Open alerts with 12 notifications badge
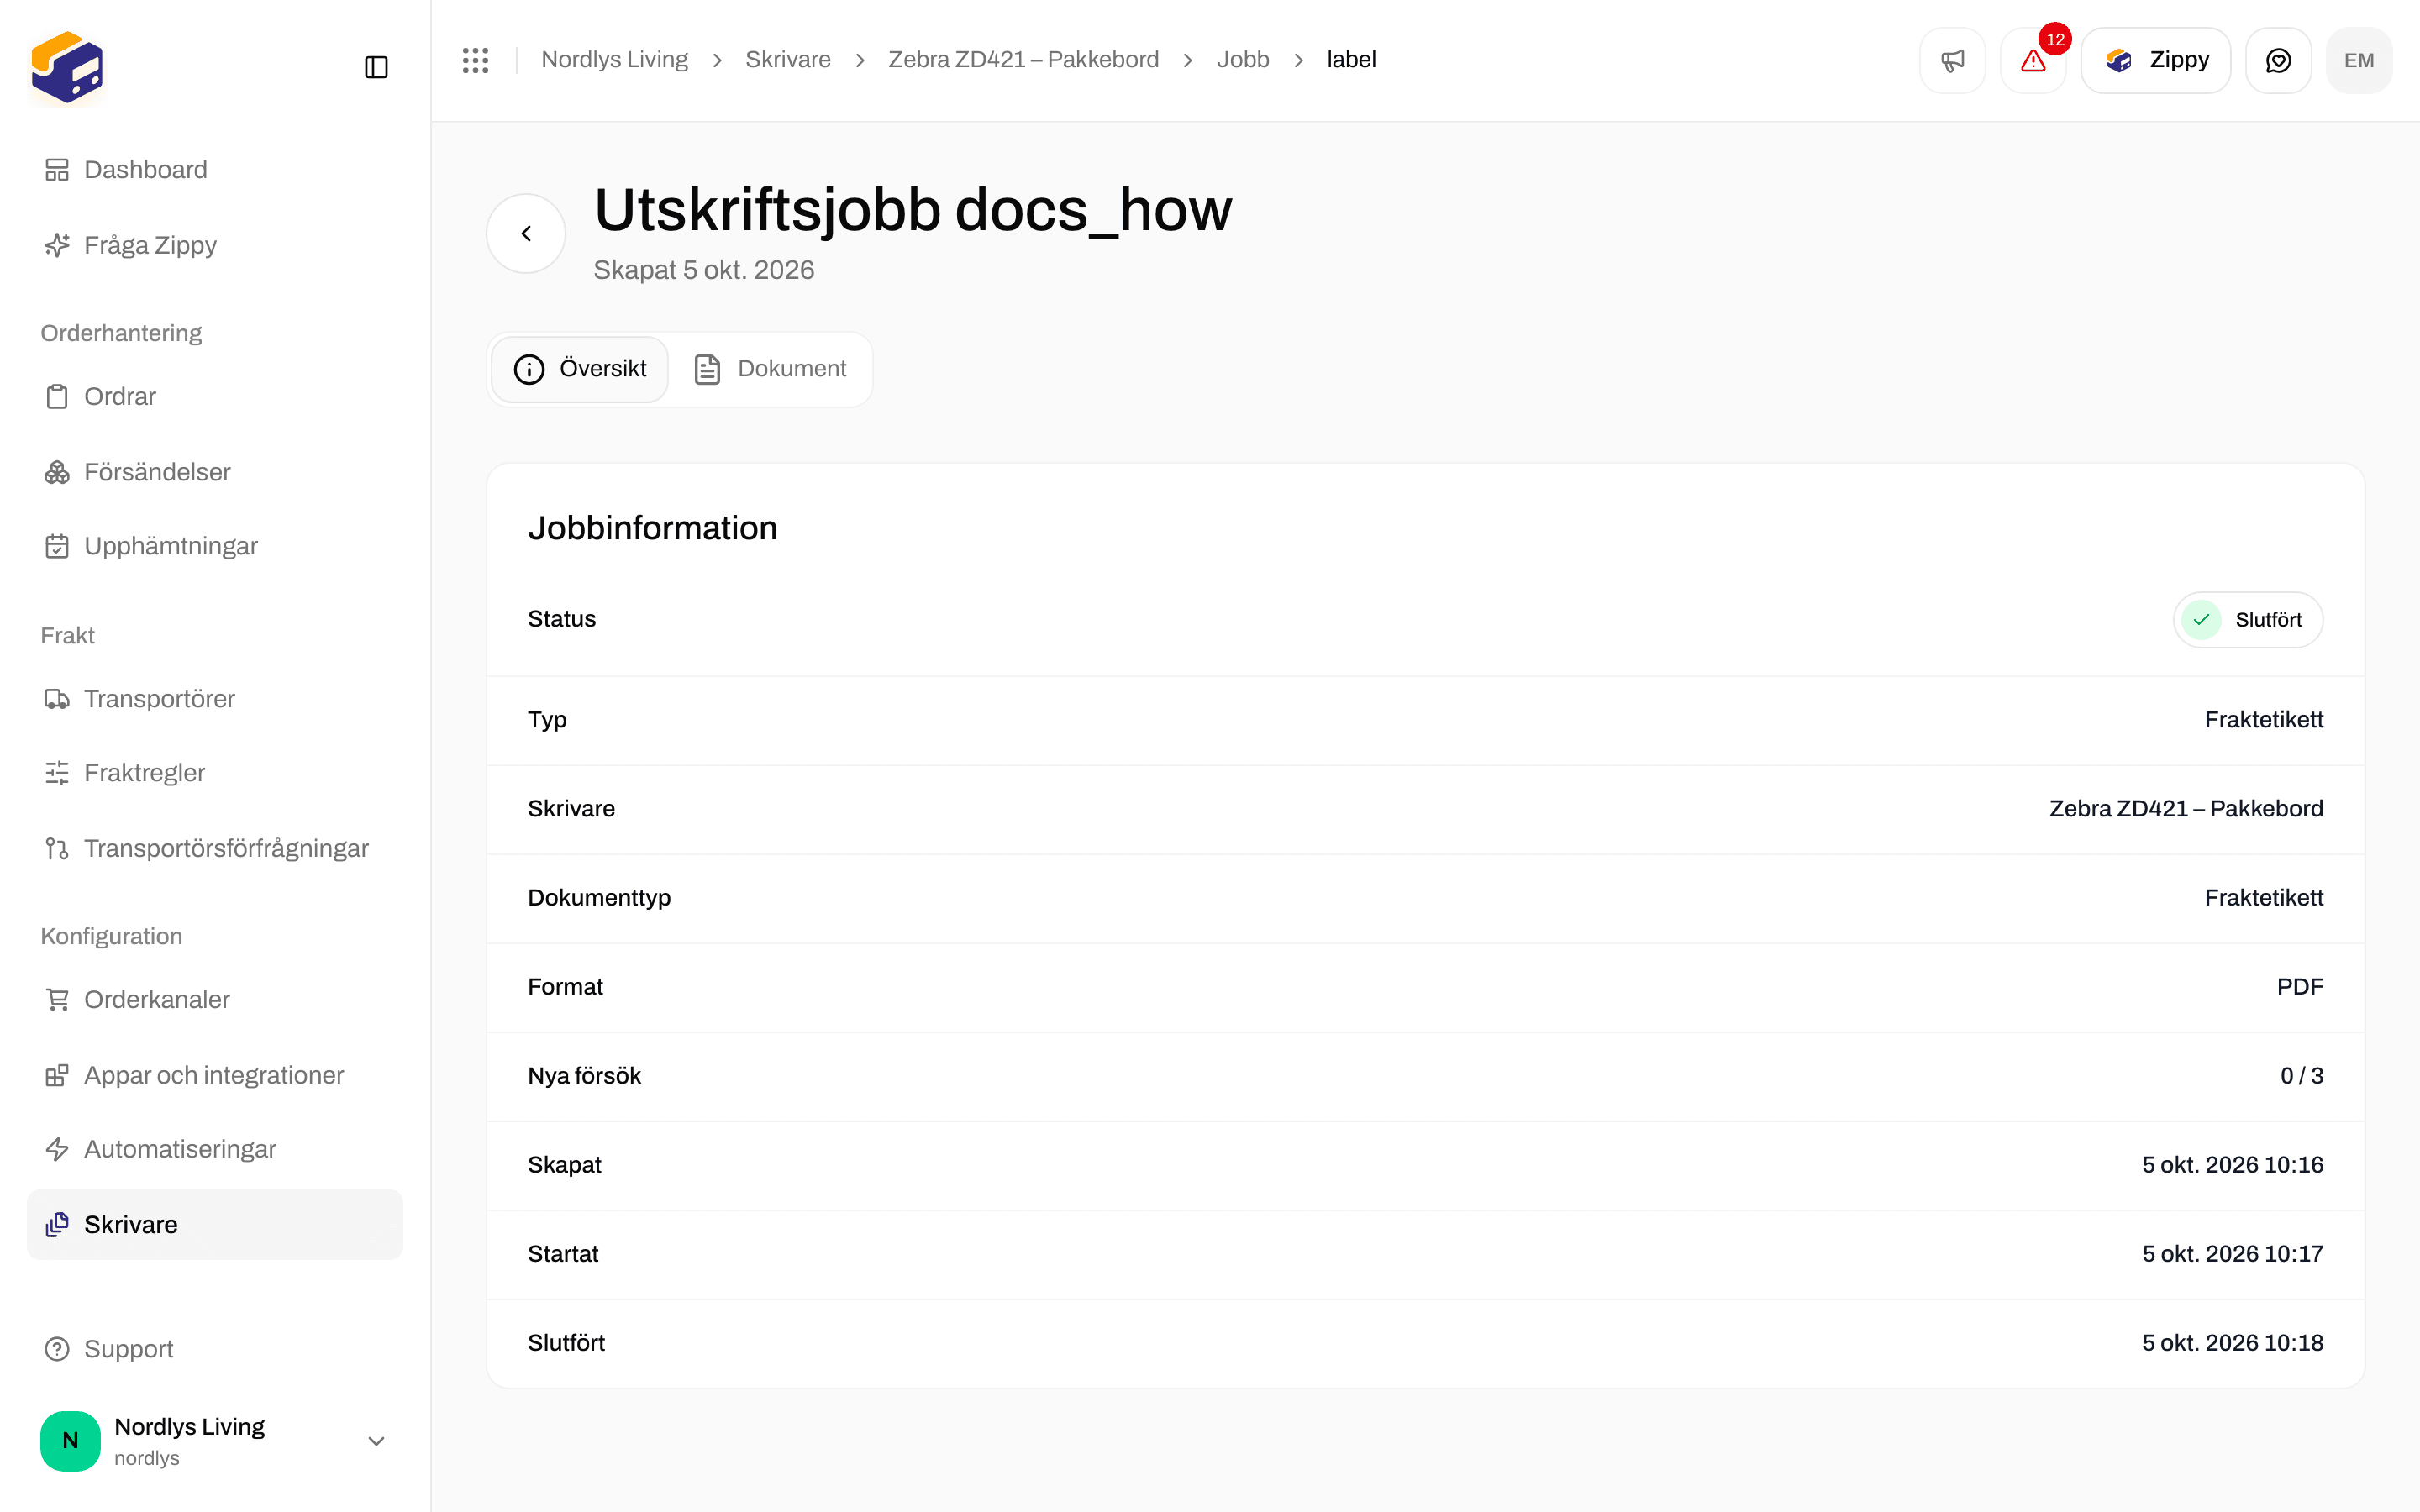 coord(2033,60)
